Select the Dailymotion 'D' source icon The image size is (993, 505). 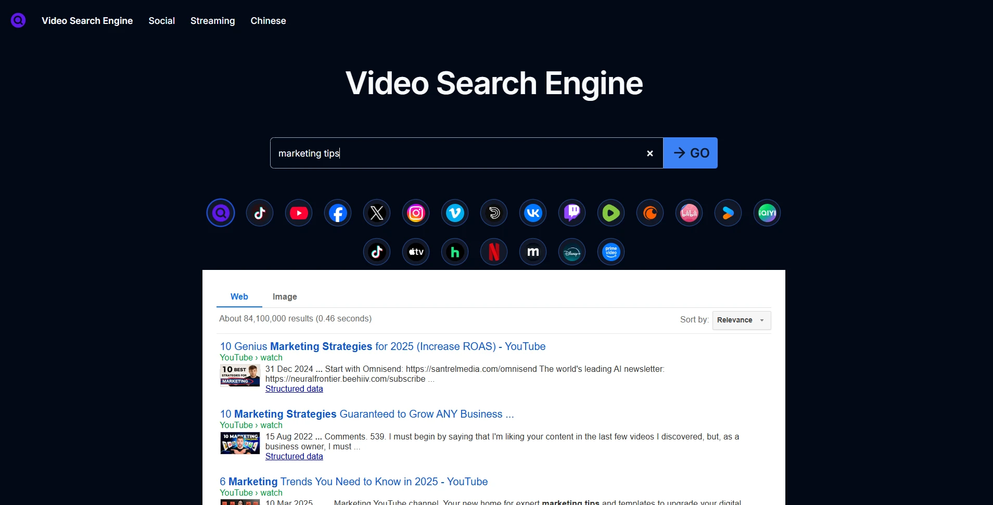pyautogui.click(x=494, y=213)
